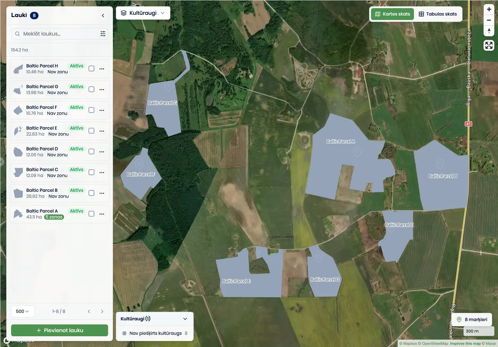Go to next page of fields
Viewport: 498px width, 347px height.
102,311
